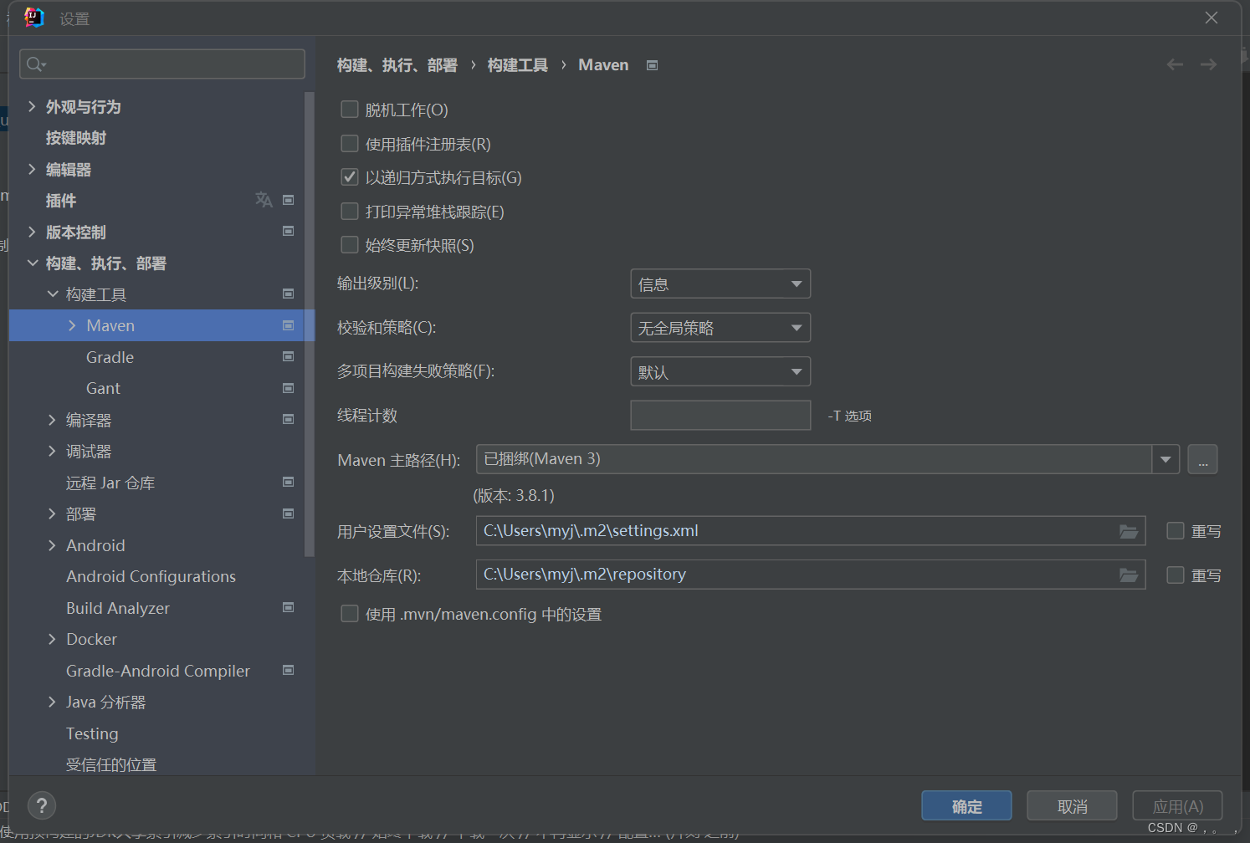Expand Docker tree node
1250x843 pixels.
click(53, 639)
